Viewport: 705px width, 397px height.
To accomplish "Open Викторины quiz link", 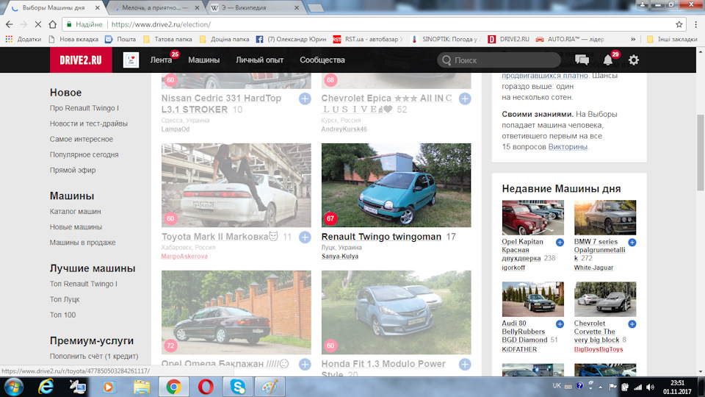I will point(568,147).
